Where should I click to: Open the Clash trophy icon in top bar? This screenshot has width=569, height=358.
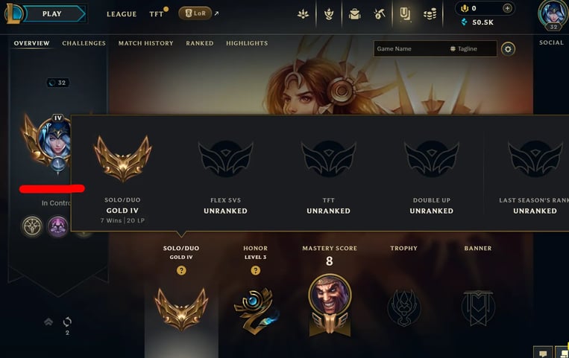pyautogui.click(x=329, y=14)
